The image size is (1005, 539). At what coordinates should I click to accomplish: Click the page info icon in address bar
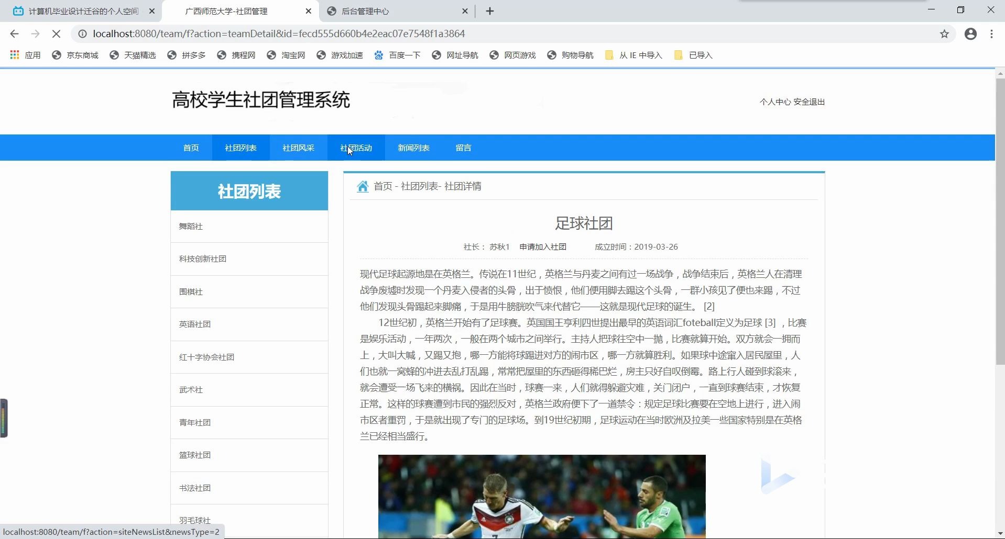[82, 33]
